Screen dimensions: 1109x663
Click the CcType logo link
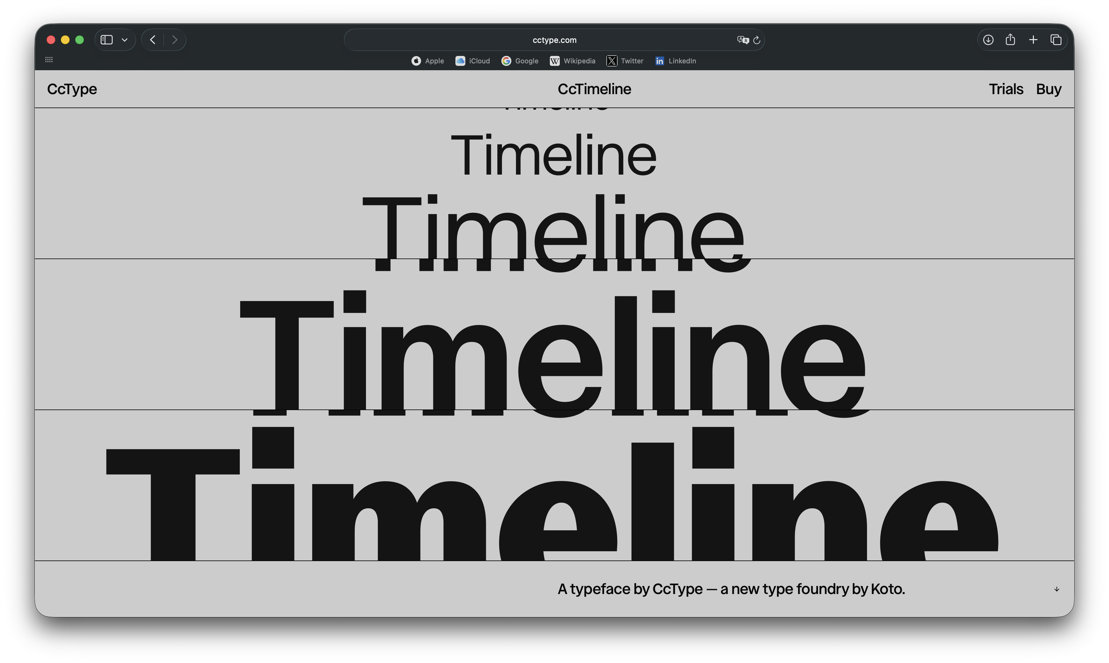(x=72, y=89)
